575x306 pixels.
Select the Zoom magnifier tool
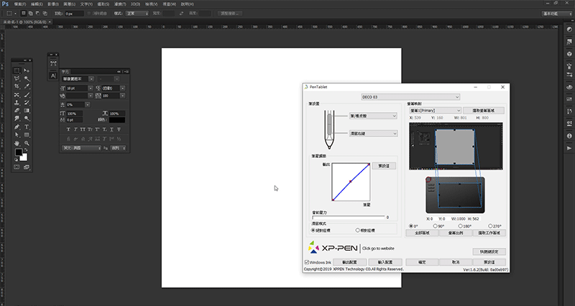point(27,143)
